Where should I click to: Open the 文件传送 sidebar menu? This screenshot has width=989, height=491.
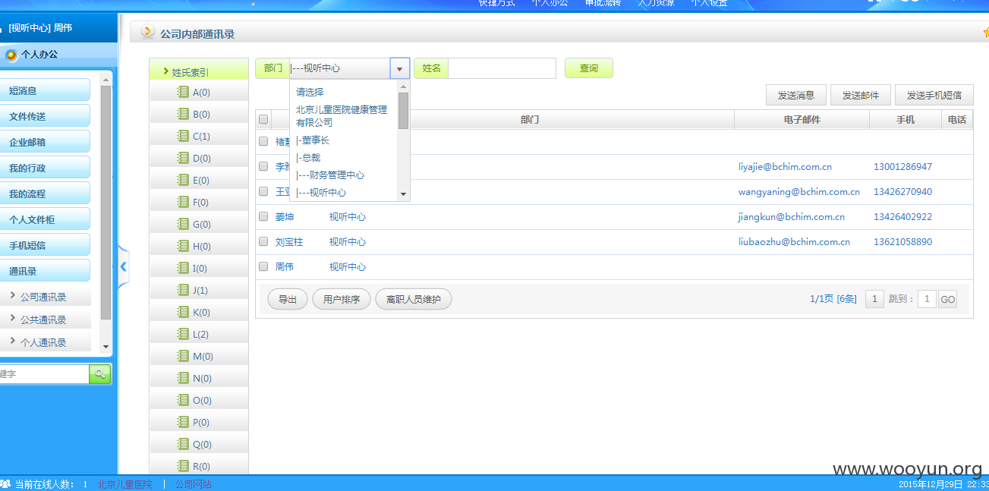[x=45, y=116]
